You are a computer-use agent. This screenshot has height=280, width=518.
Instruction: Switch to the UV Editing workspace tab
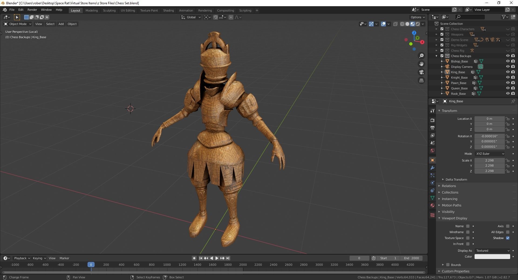point(128,10)
